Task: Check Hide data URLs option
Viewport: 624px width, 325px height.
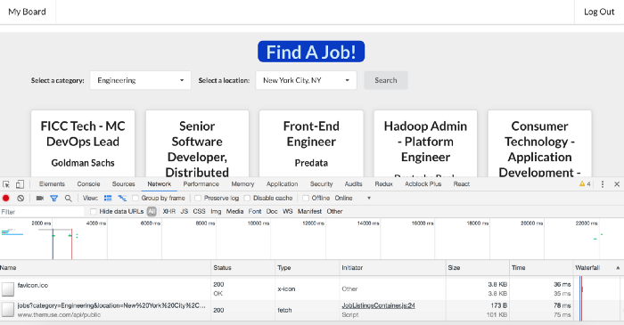Action: [x=93, y=211]
